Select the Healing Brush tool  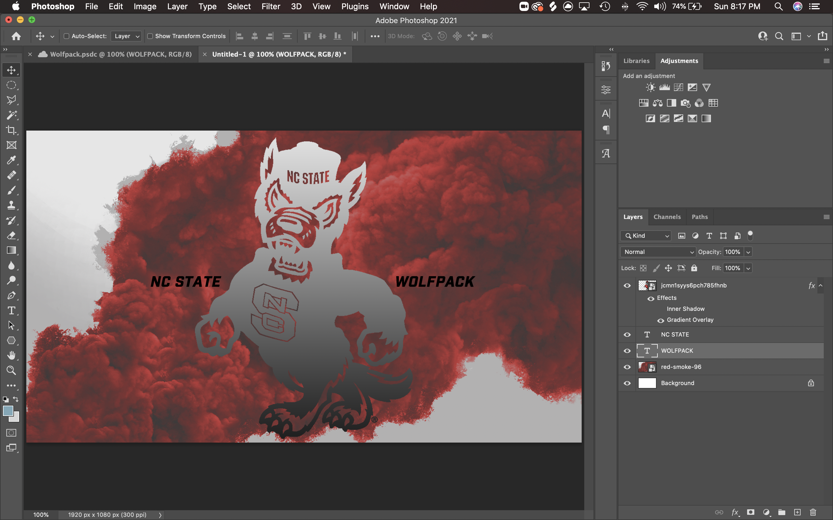11,175
